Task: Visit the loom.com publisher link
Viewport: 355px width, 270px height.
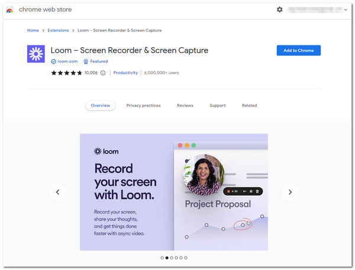Action: pyautogui.click(x=67, y=61)
